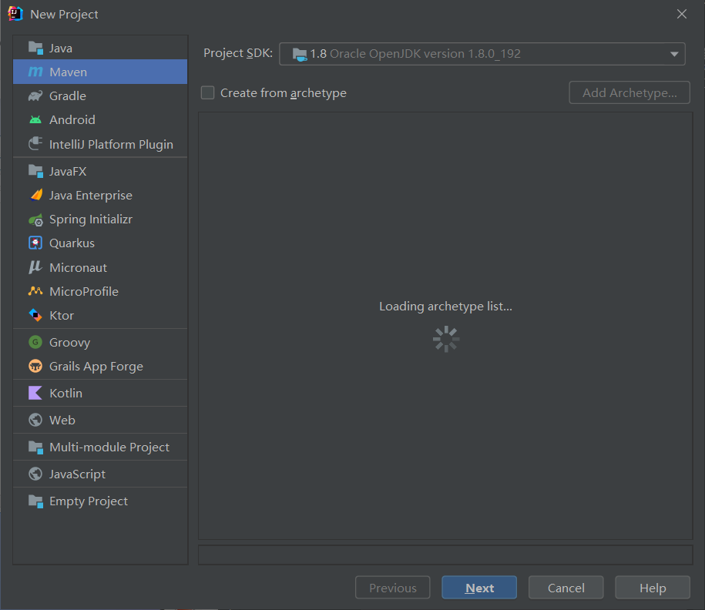Click the Previous button

click(x=392, y=588)
